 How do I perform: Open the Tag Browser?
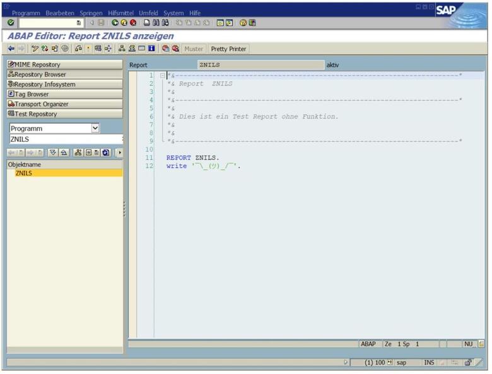64,94
